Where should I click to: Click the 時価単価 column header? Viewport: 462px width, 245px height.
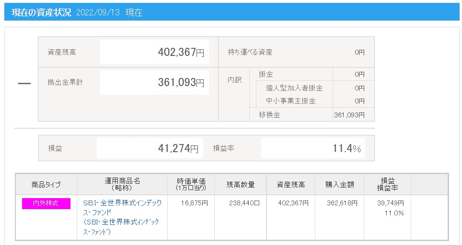pos(191,185)
